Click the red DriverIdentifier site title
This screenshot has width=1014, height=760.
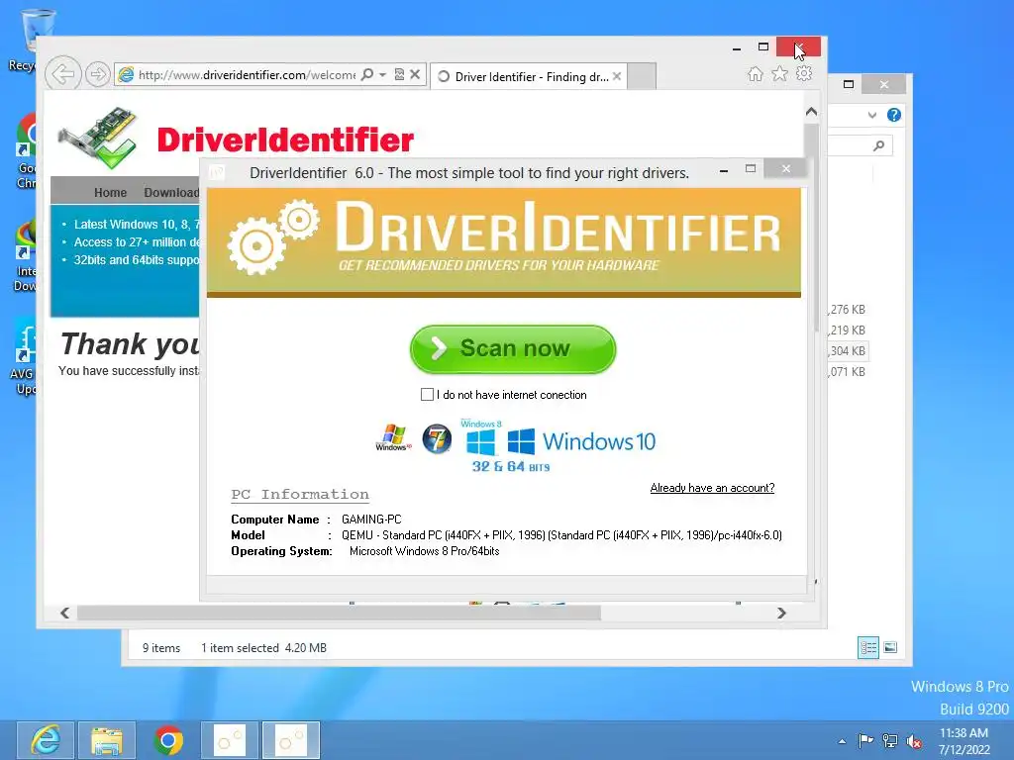click(x=285, y=141)
